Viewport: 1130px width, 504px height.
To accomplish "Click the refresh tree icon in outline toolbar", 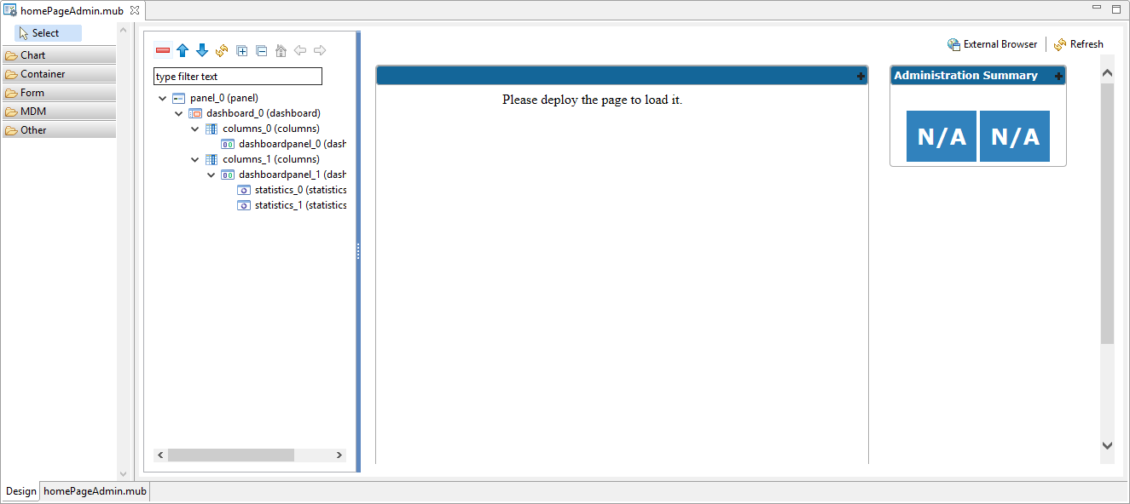I will [222, 50].
